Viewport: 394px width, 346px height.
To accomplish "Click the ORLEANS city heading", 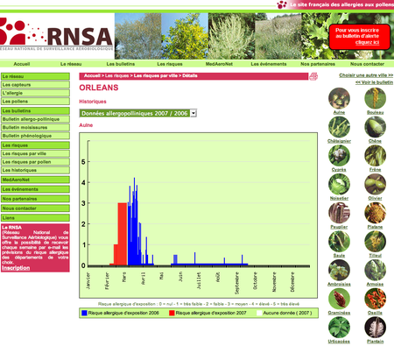I will 99,88.
